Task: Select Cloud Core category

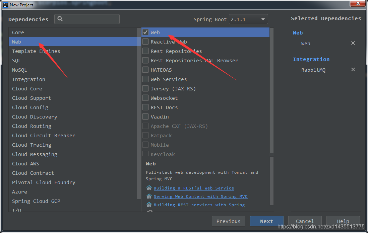Action: pos(73,89)
